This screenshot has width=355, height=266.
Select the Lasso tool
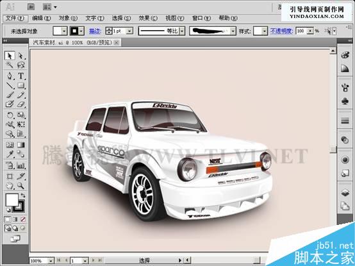tap(21, 65)
